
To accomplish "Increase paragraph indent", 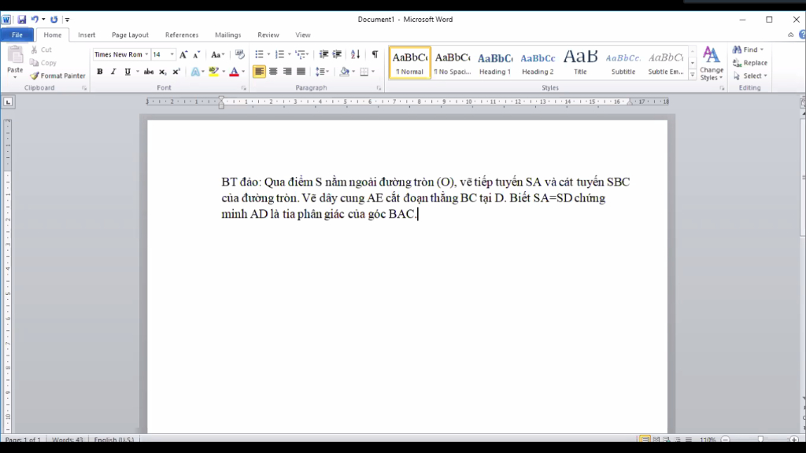I will (337, 54).
